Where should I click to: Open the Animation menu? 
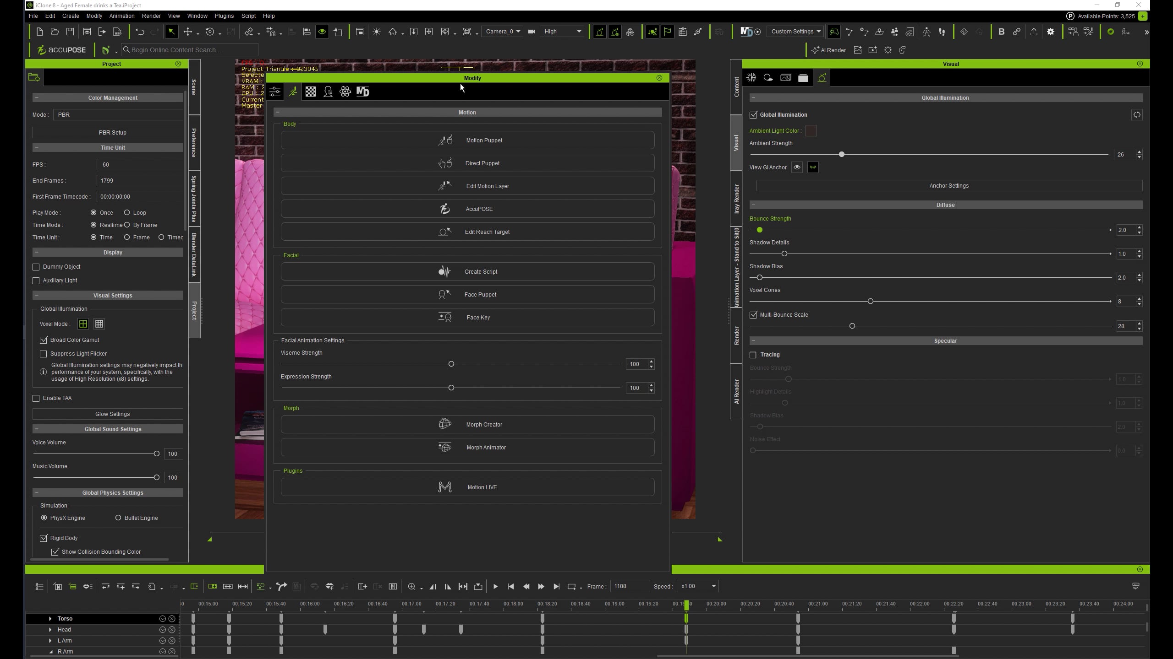tap(121, 16)
